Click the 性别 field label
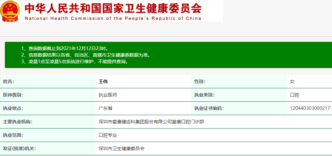This screenshot has width=332, height=156. [x=200, y=81]
